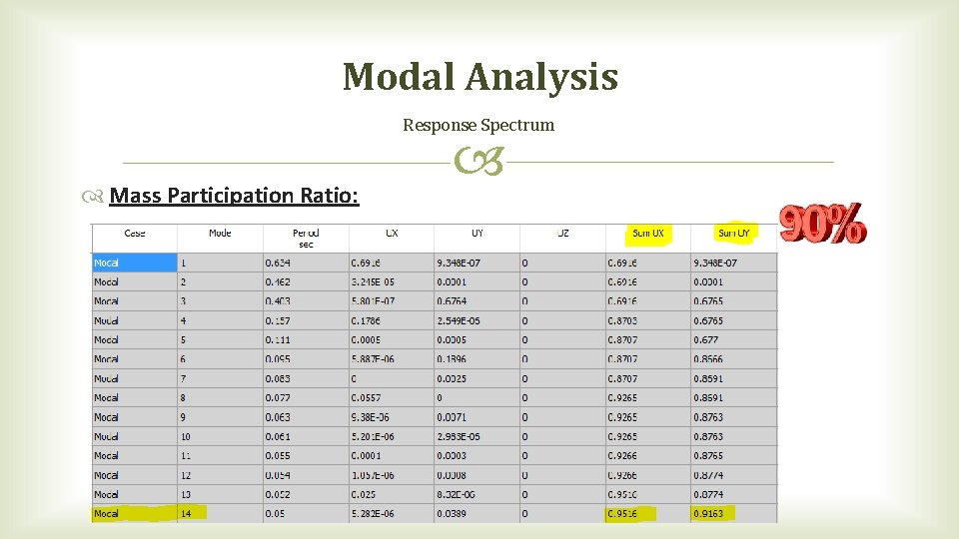Select the highlighted Sum UY column header
The height and width of the screenshot is (539, 959).
pos(734,233)
